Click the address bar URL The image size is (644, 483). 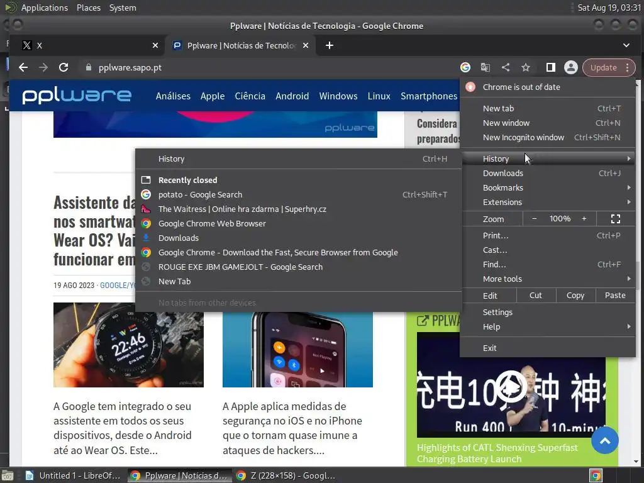[x=130, y=67]
